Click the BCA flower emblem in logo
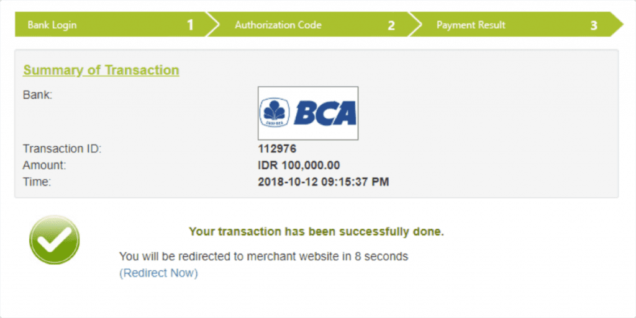The image size is (636, 318). (x=275, y=112)
